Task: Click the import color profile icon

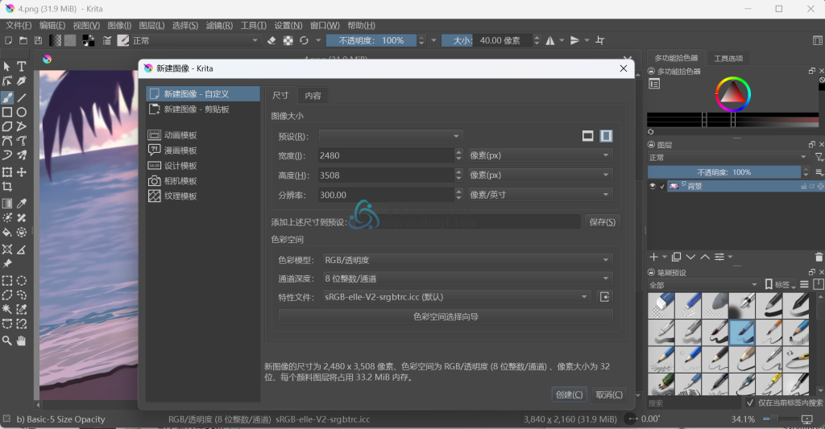Action: [604, 297]
